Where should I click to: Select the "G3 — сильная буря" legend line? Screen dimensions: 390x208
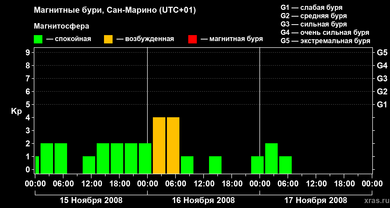pyautogui.click(x=314, y=24)
